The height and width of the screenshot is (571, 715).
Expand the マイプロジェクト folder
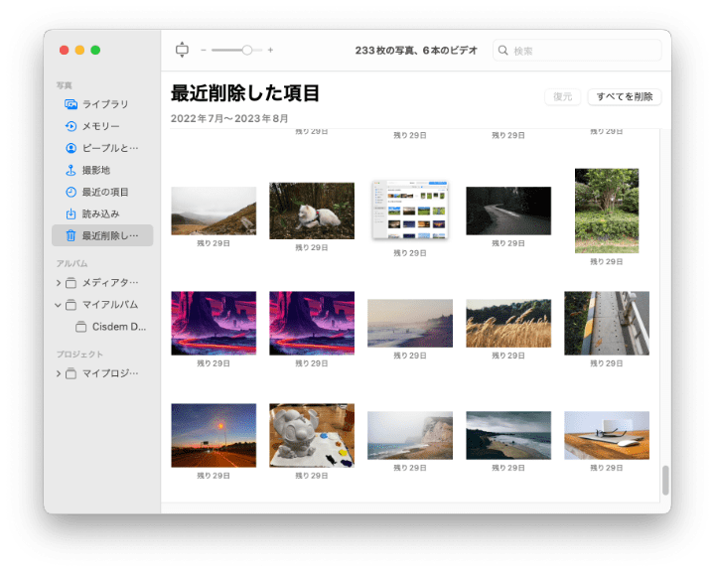point(59,373)
